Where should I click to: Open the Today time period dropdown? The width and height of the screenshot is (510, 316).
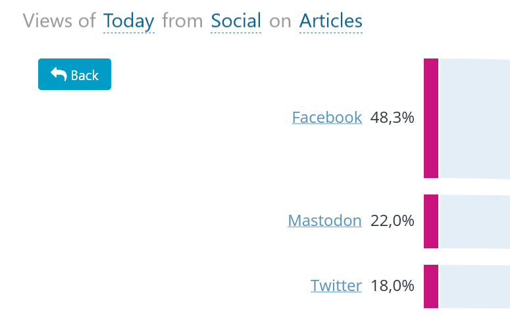tap(128, 21)
